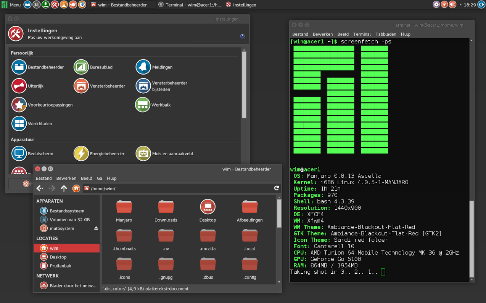
Task: Go up to the parent folder
Action: point(64,188)
